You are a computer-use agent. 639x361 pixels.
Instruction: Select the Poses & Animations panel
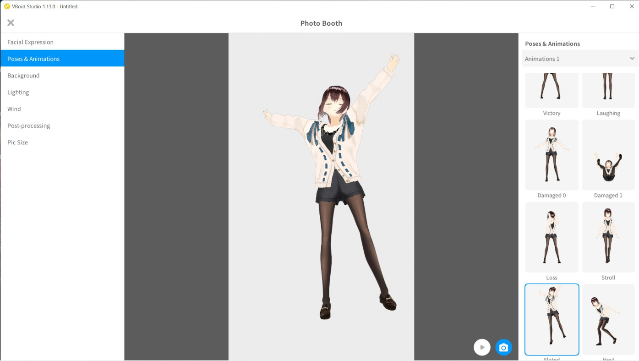tap(33, 58)
